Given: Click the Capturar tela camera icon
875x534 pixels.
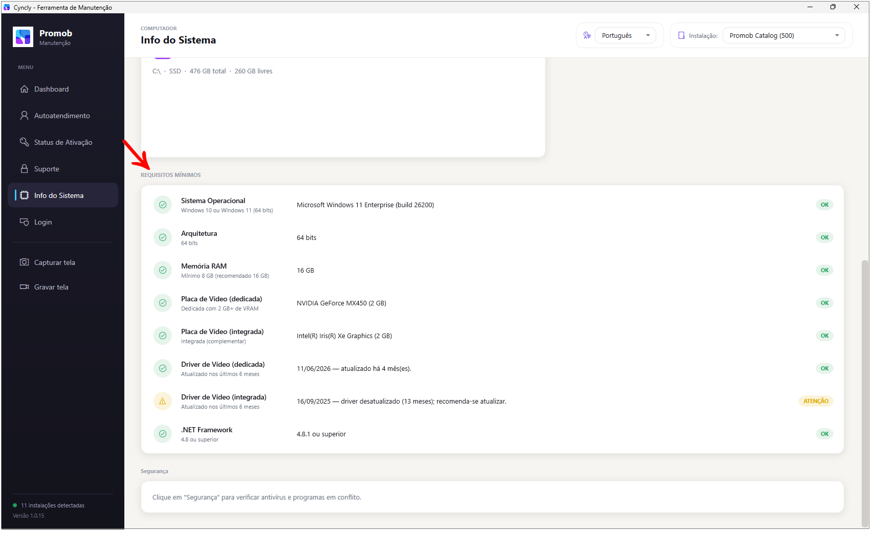Looking at the screenshot, I should (x=24, y=262).
